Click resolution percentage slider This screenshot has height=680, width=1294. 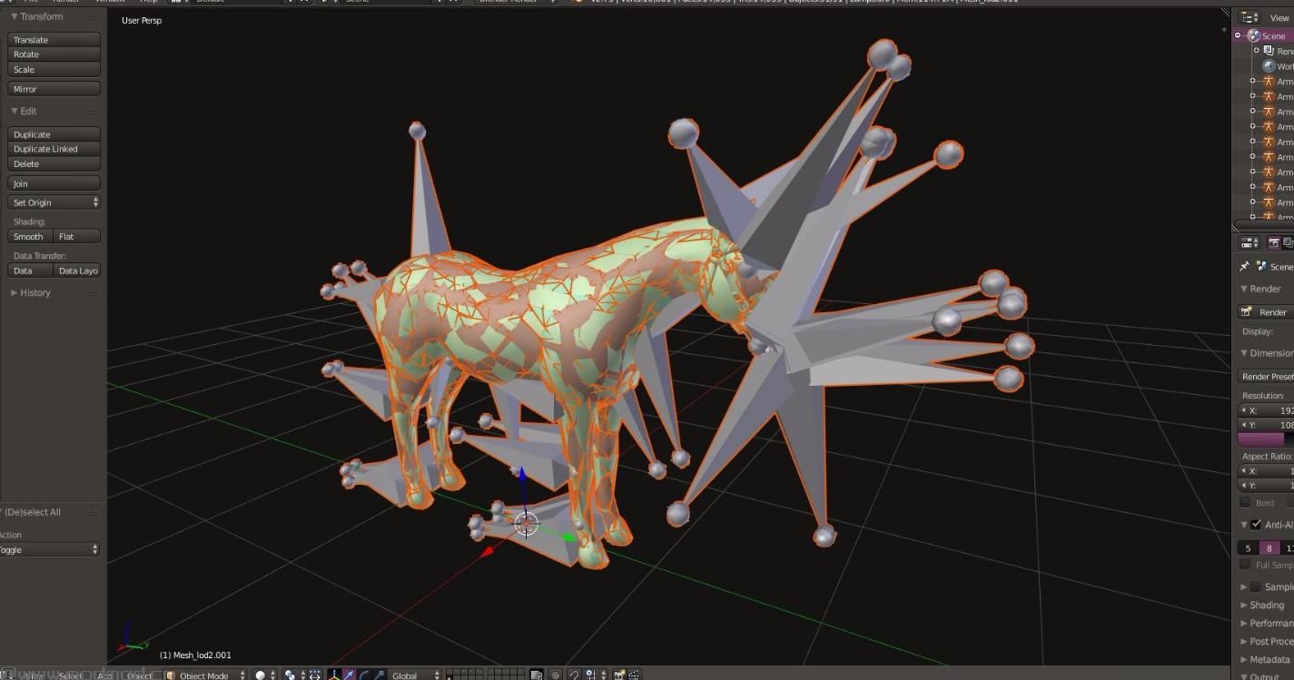point(1266,439)
